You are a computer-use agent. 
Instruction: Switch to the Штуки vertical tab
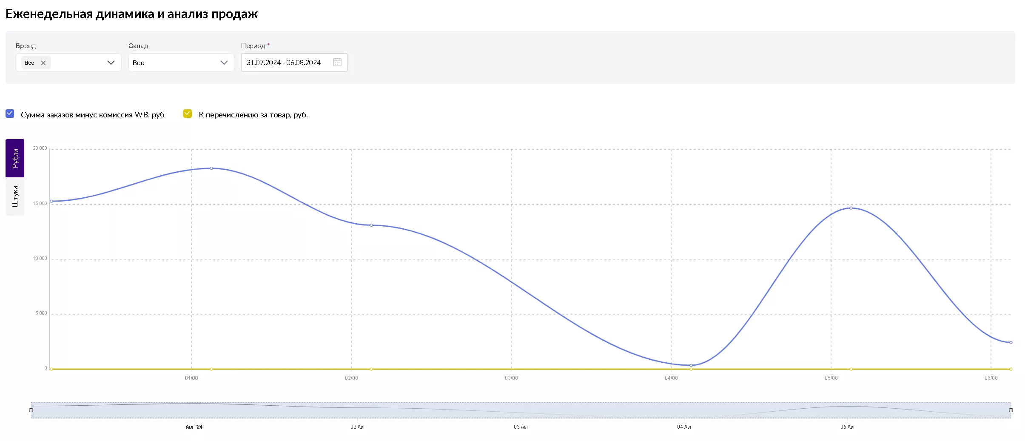point(15,196)
